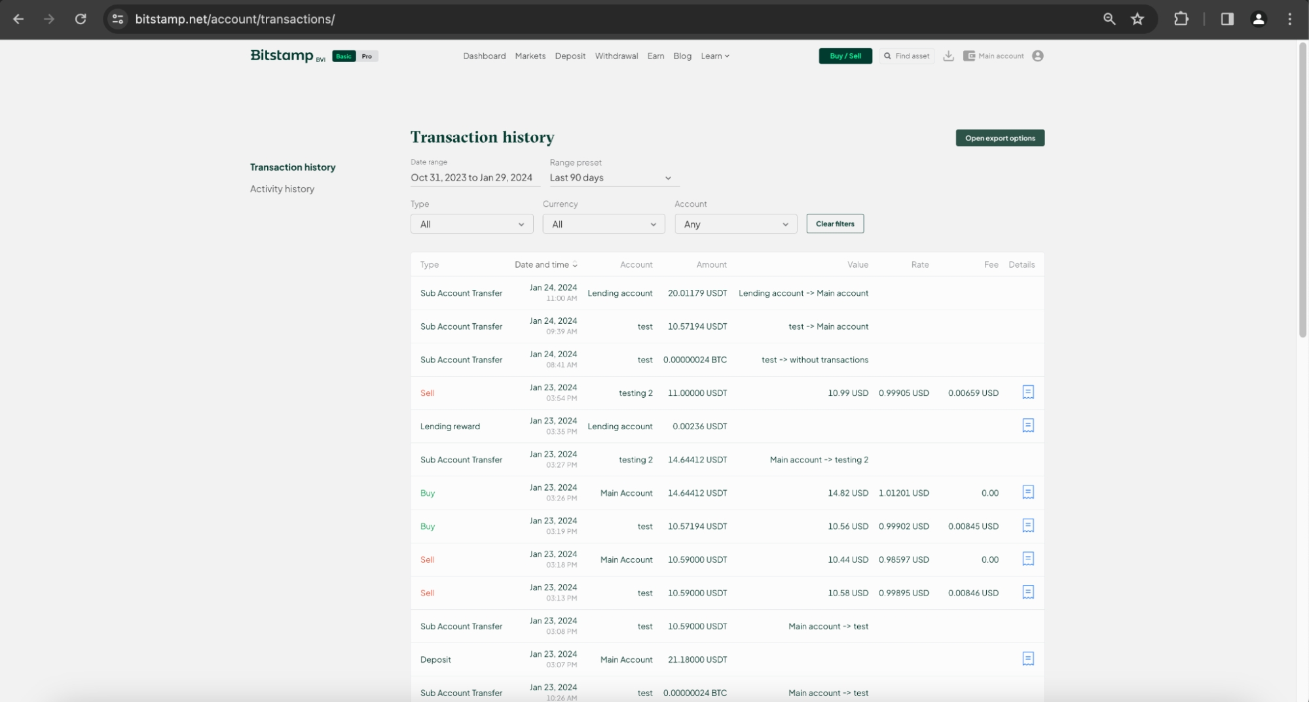The height and width of the screenshot is (702, 1309).
Task: Click the 0.00846 USD fee
Action: 973,593
